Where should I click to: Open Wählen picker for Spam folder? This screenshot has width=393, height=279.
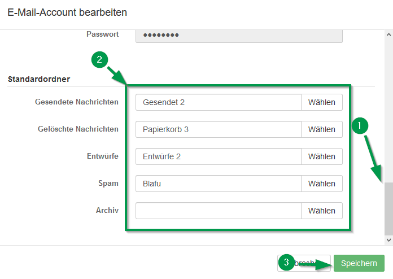[322, 184]
